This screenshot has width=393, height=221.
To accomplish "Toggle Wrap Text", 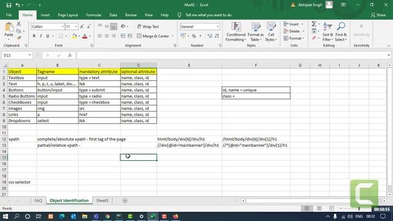I will click(148, 26).
